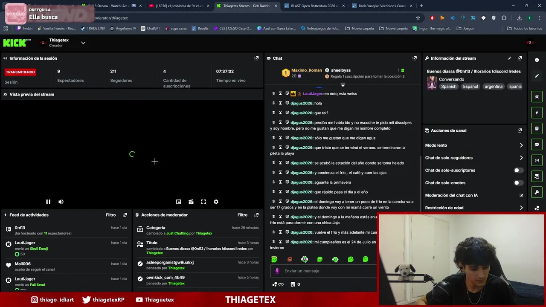Open the Twitch bookmark
Image resolution: width=546 pixels, height=307 pixels.
(x=24, y=29)
